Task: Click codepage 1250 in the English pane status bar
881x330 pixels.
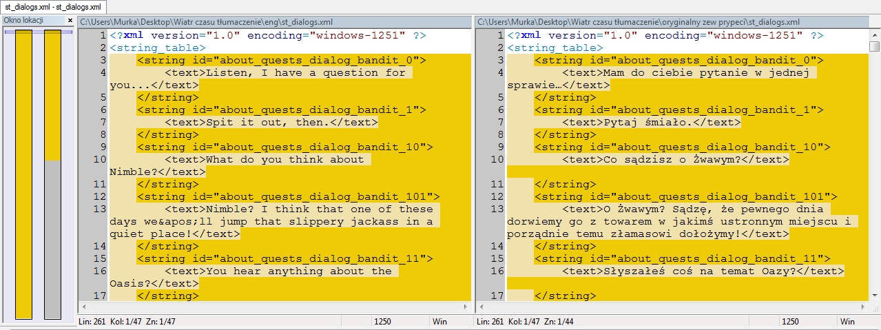Action: (x=384, y=322)
